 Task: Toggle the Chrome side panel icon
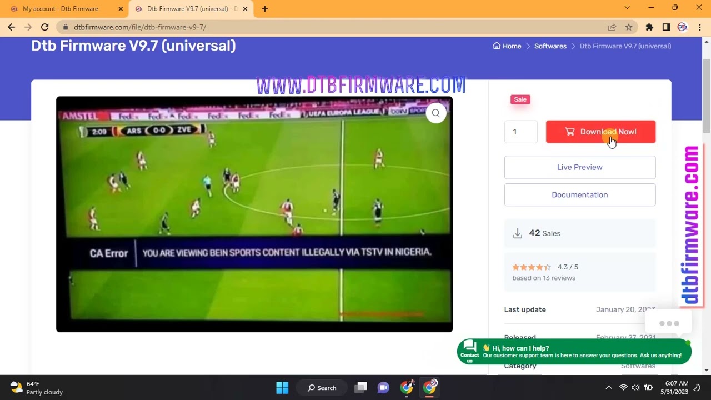click(x=666, y=27)
